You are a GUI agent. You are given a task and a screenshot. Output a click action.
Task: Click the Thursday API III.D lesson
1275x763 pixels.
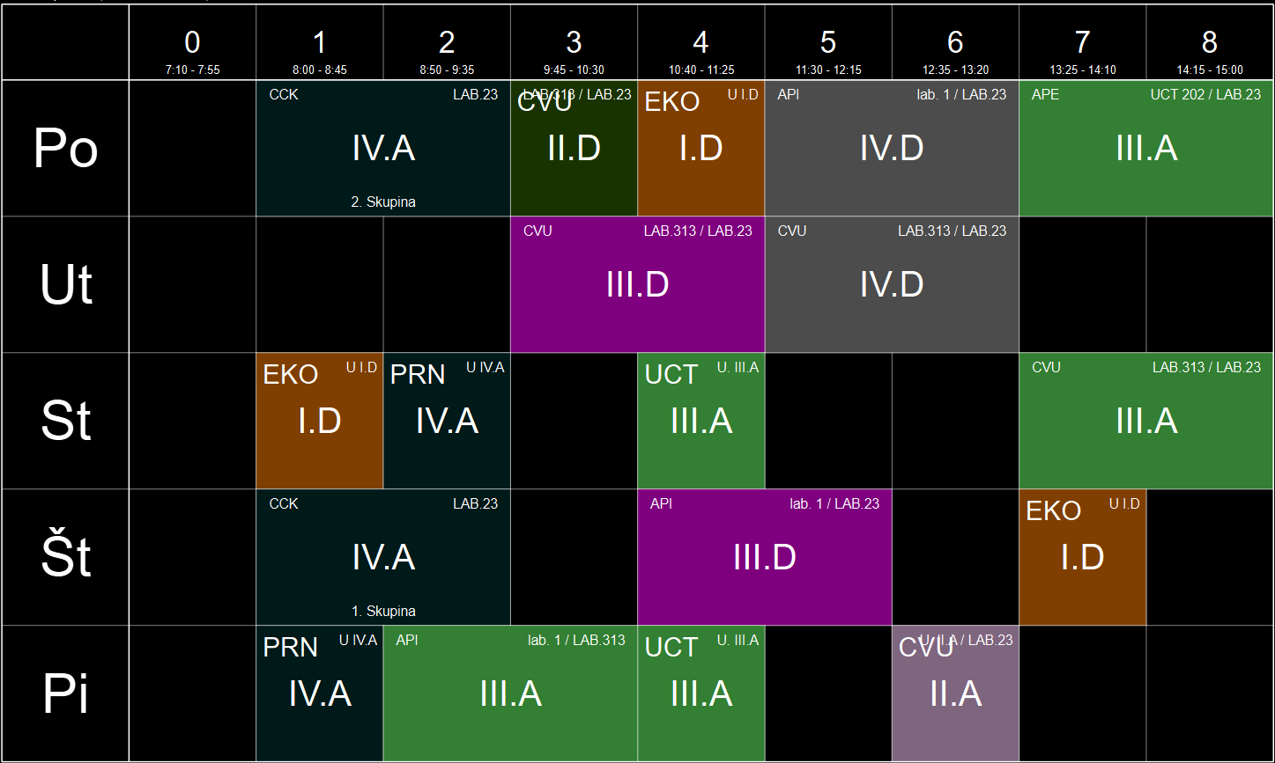tap(764, 557)
